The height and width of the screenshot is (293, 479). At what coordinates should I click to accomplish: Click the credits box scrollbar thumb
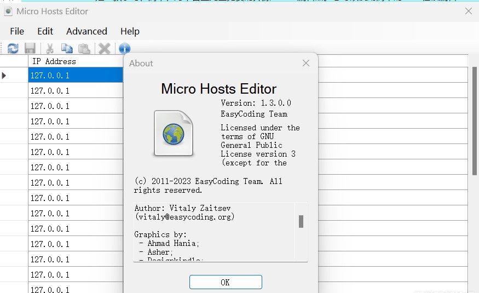[x=301, y=221]
